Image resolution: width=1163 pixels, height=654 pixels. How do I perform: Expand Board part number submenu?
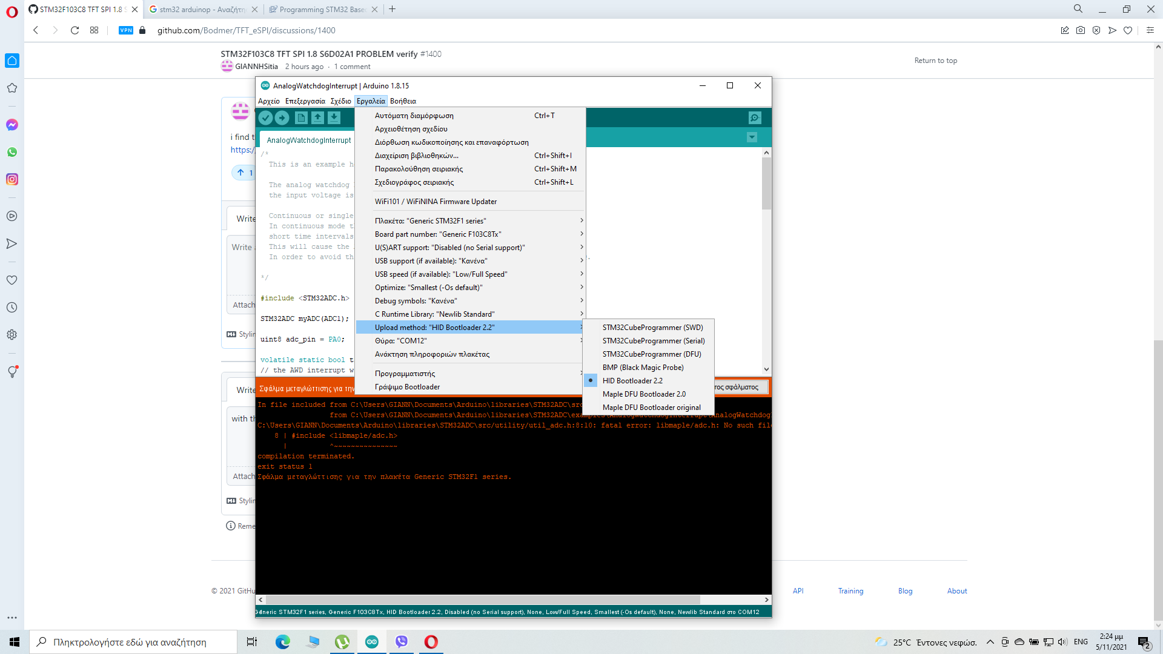471,234
